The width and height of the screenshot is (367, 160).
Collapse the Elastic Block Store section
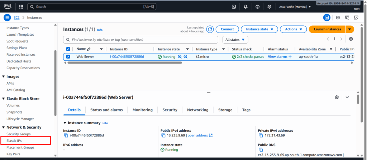[4, 99]
